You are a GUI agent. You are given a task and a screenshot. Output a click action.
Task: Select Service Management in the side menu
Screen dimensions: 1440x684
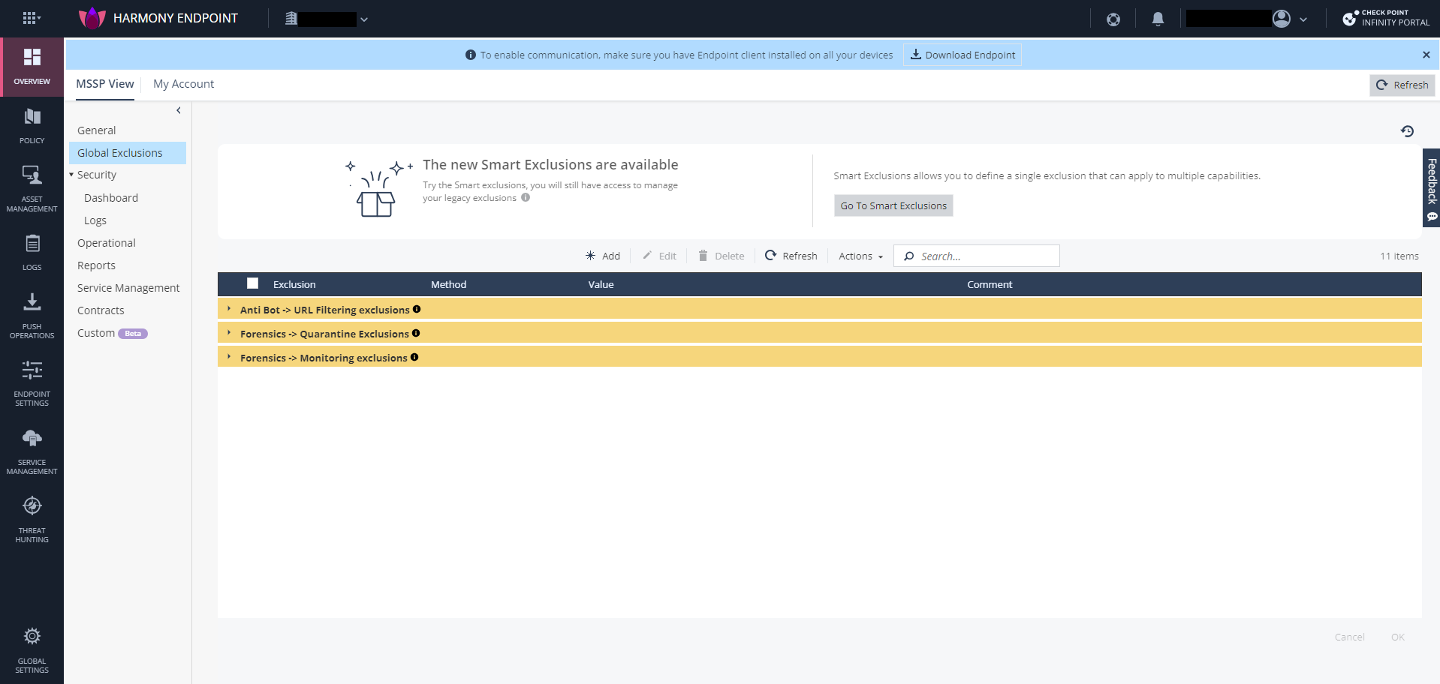point(128,288)
